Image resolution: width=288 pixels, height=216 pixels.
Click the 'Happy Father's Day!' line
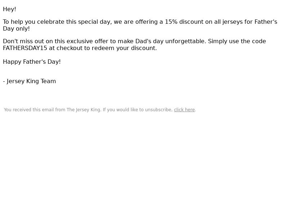[32, 62]
